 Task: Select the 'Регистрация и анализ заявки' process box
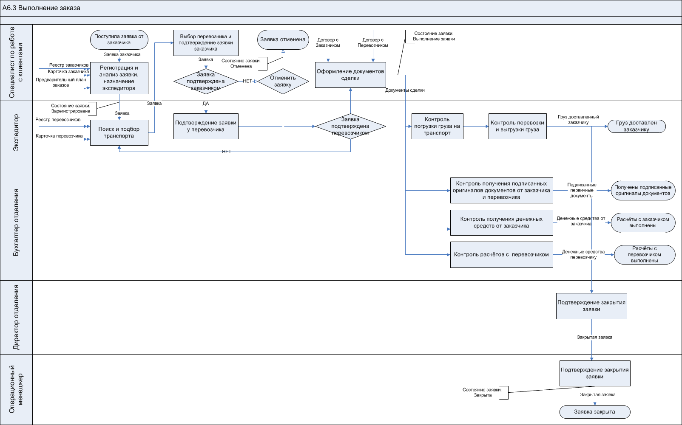tap(119, 78)
